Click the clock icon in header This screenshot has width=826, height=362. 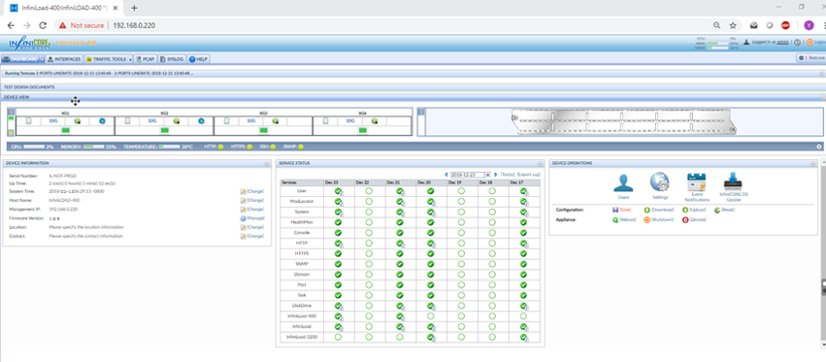pos(797,42)
